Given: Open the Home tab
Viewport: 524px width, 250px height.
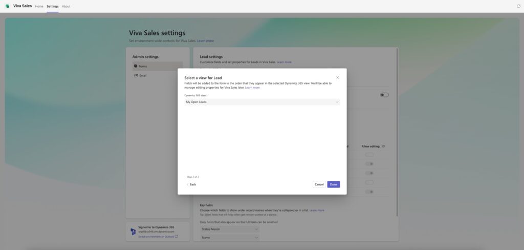Looking at the screenshot, I should tap(39, 6).
